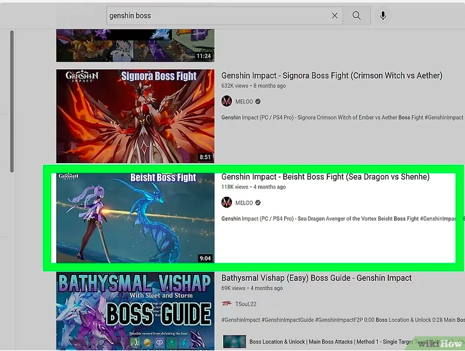Clear the search box with the X icon
This screenshot has width=465, height=351.
[x=335, y=16]
